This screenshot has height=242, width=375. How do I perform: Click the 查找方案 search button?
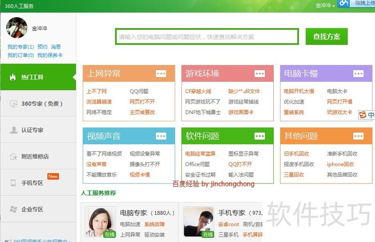pyautogui.click(x=326, y=37)
